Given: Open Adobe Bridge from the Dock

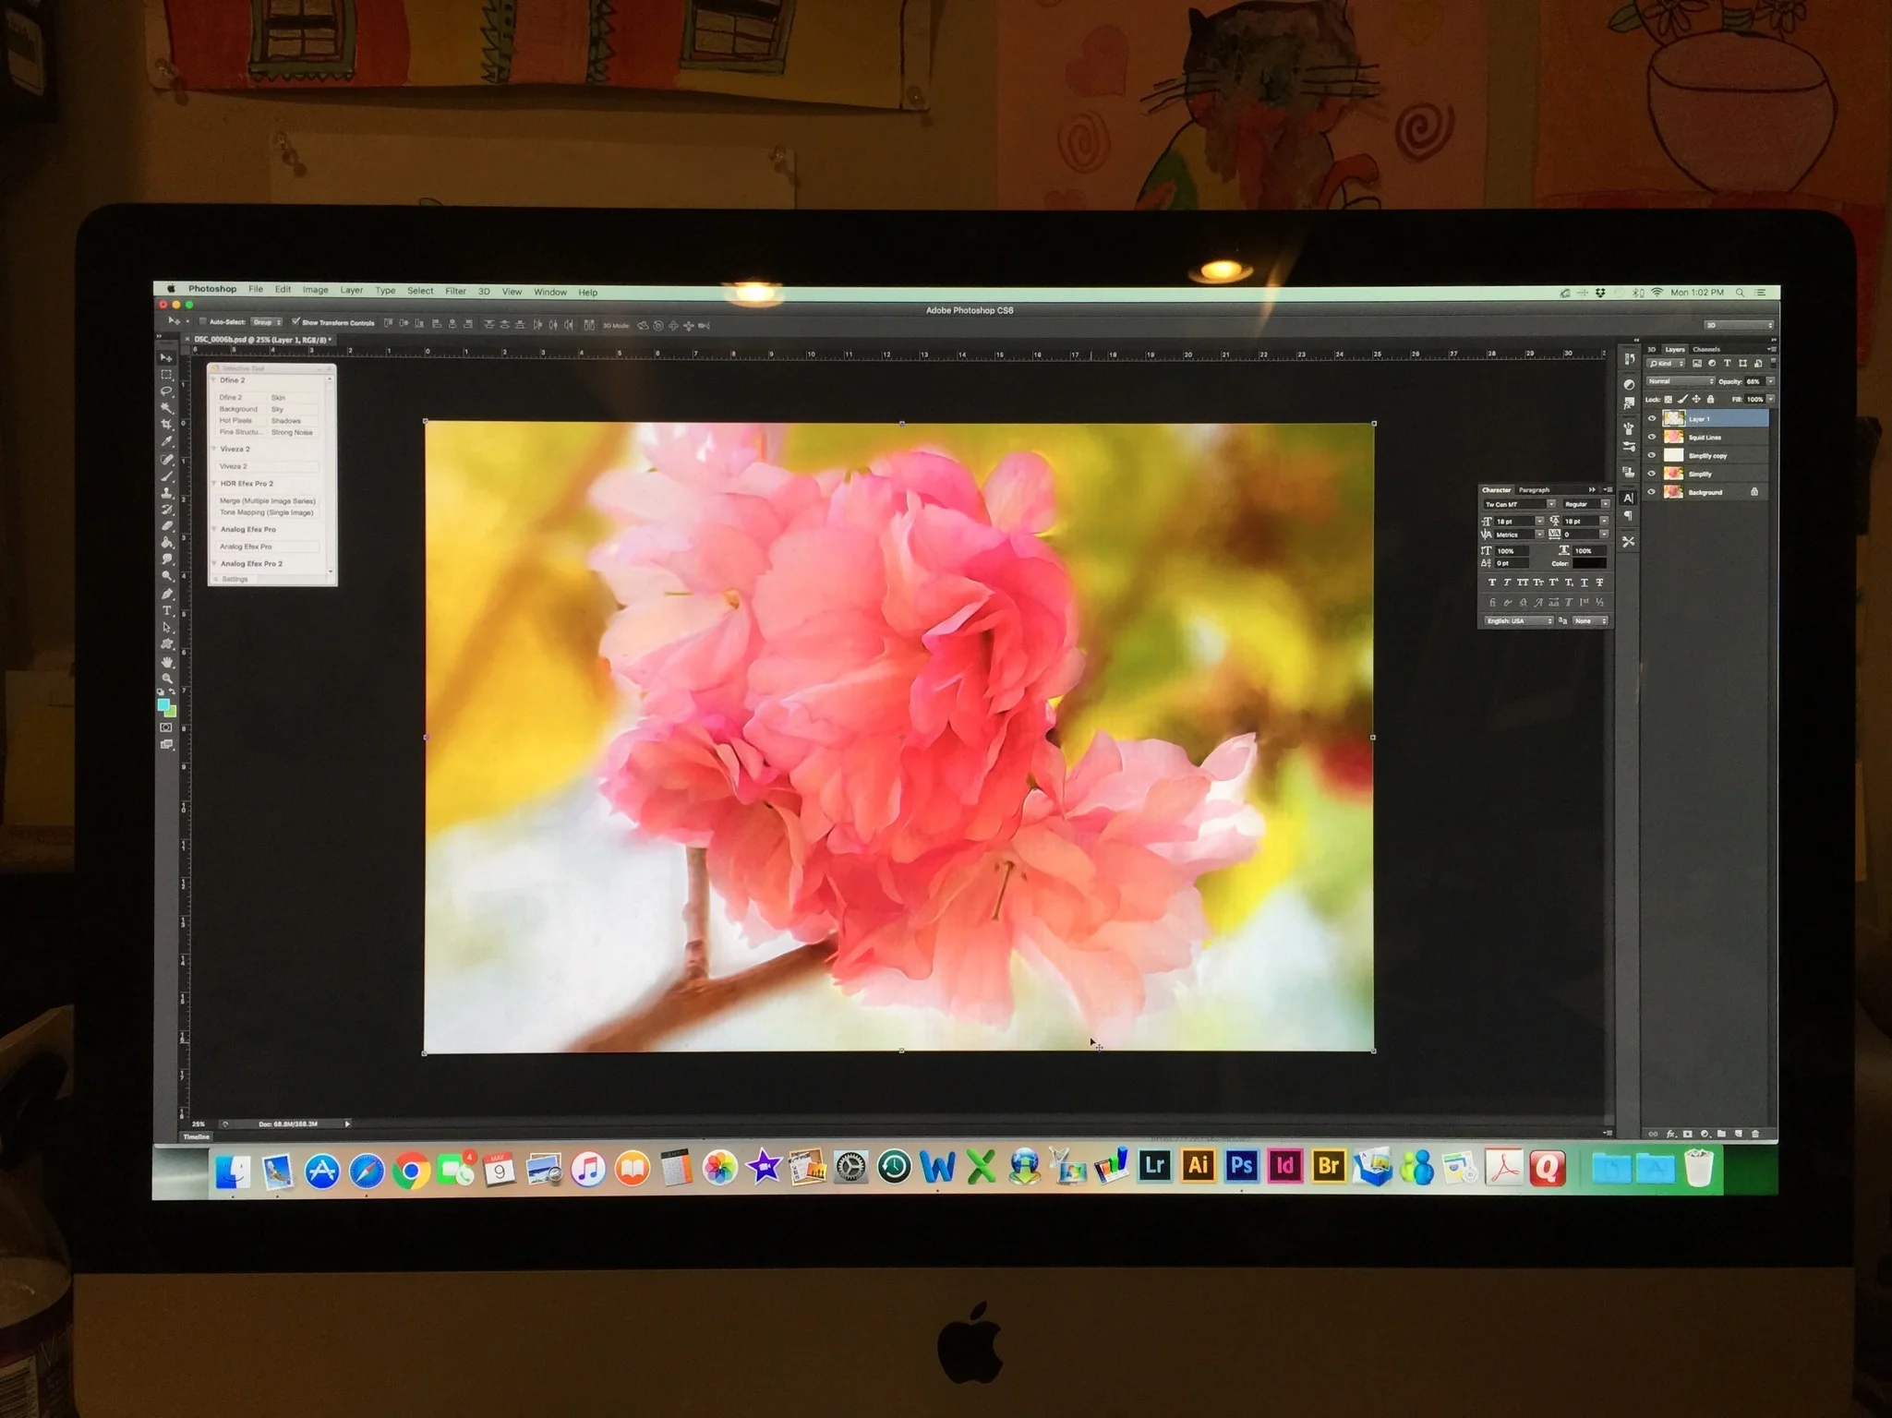Looking at the screenshot, I should (x=1330, y=1166).
